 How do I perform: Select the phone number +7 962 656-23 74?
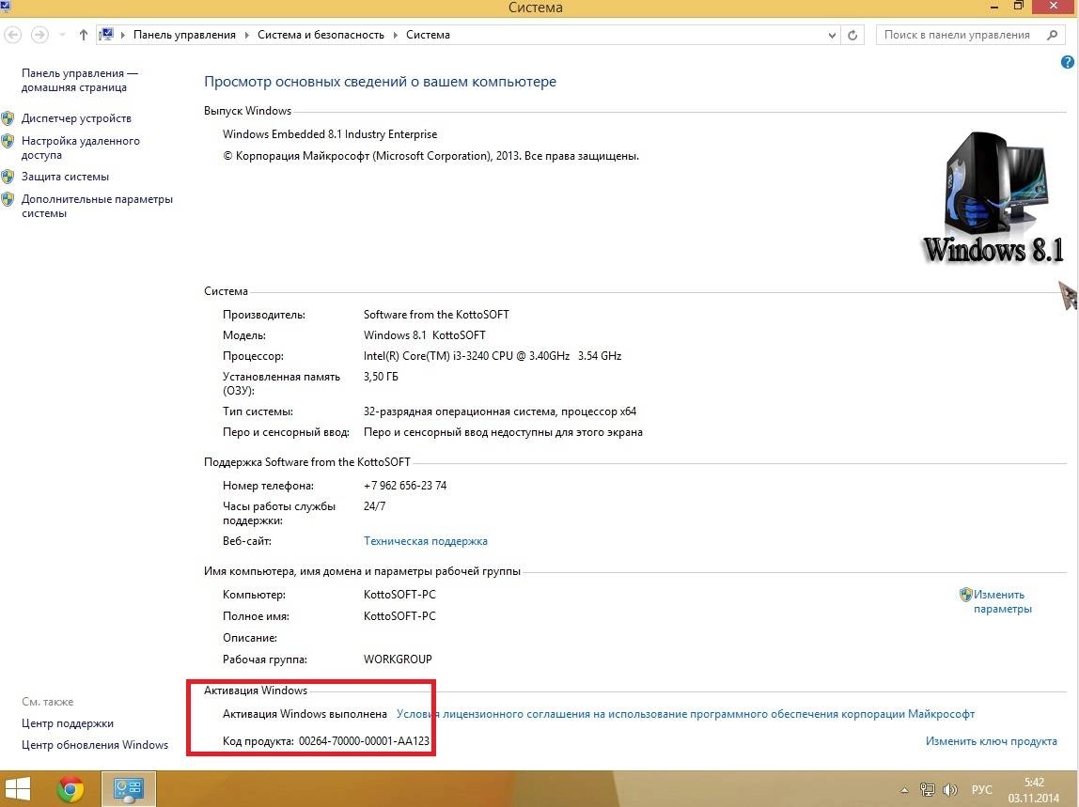point(404,486)
